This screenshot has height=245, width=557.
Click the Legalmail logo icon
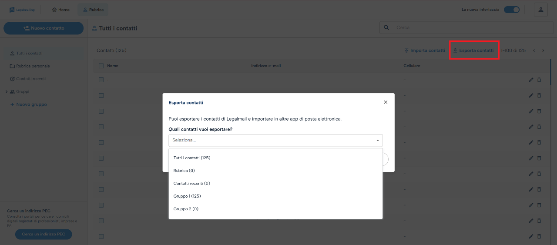coord(12,10)
